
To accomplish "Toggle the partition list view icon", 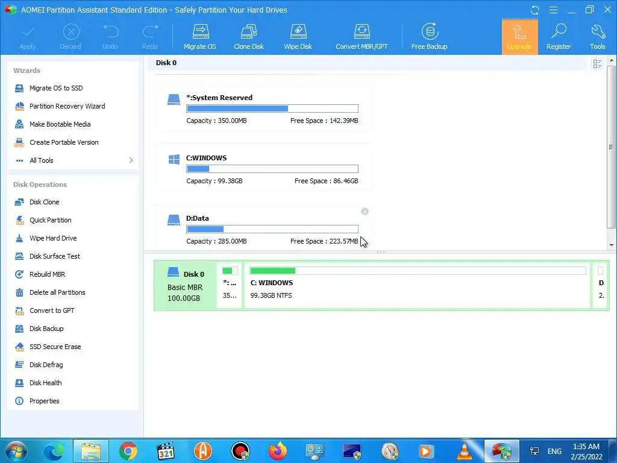I will tap(597, 64).
